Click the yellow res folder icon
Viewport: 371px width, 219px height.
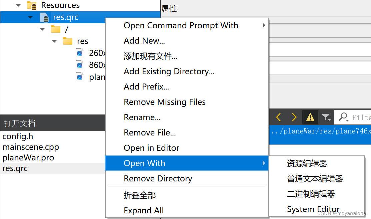(x=68, y=41)
